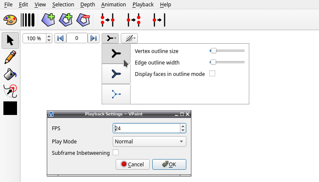The image size is (319, 182).
Task: Go to next frame button
Action: click(94, 38)
